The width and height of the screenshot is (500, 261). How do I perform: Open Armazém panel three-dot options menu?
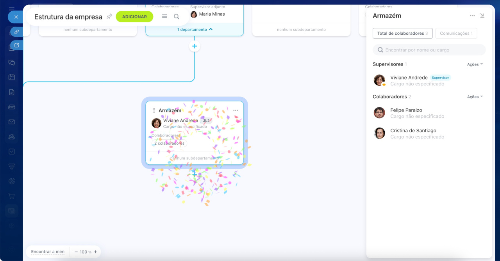click(x=472, y=16)
